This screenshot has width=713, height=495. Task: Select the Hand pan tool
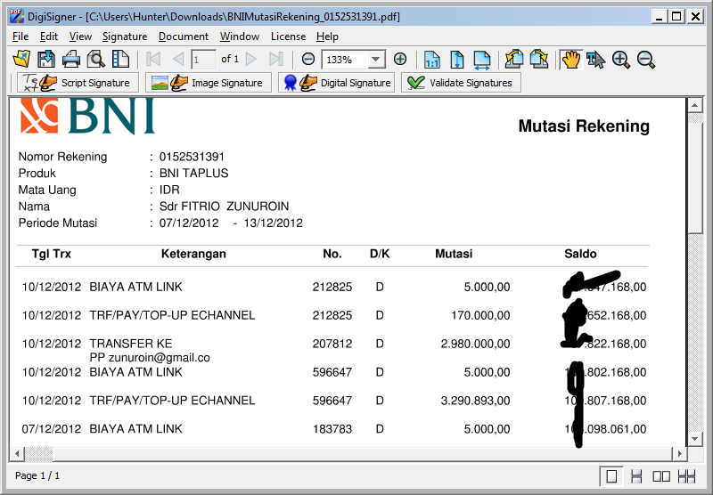(x=571, y=60)
